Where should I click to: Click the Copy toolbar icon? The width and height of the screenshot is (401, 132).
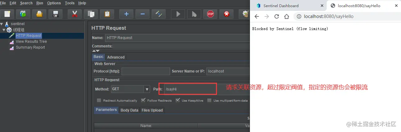point(91,14)
